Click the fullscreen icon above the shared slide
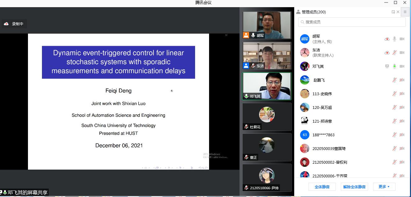 226,35
